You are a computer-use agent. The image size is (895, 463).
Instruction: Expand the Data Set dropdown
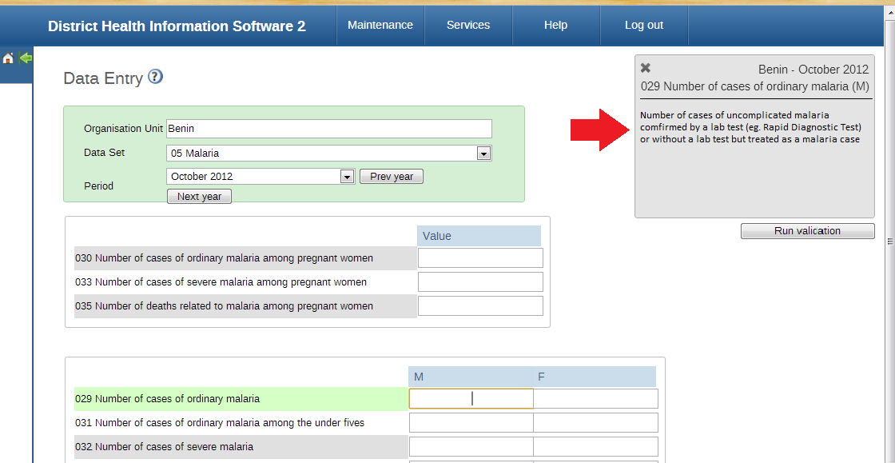click(483, 154)
